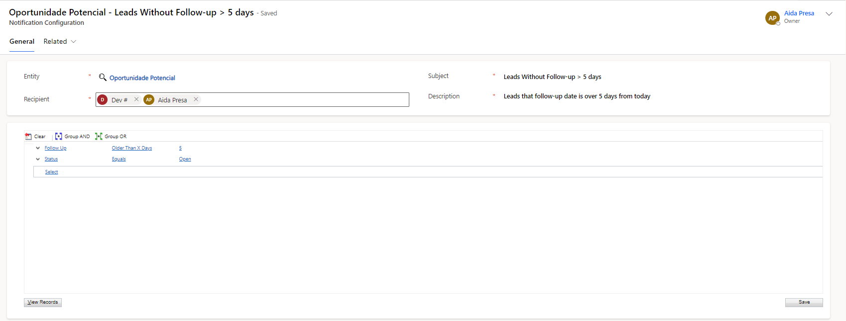Remove Aida Presa from recipients
The image size is (846, 321).
click(196, 99)
